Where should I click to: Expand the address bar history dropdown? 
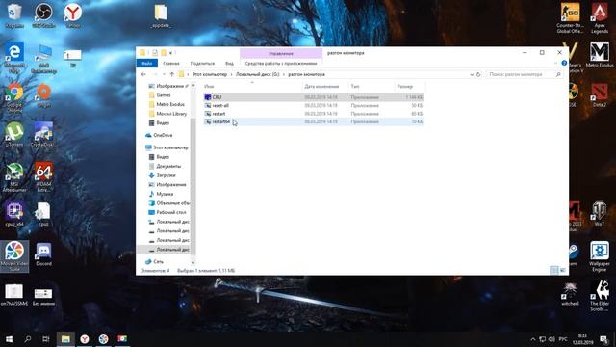[472, 74]
